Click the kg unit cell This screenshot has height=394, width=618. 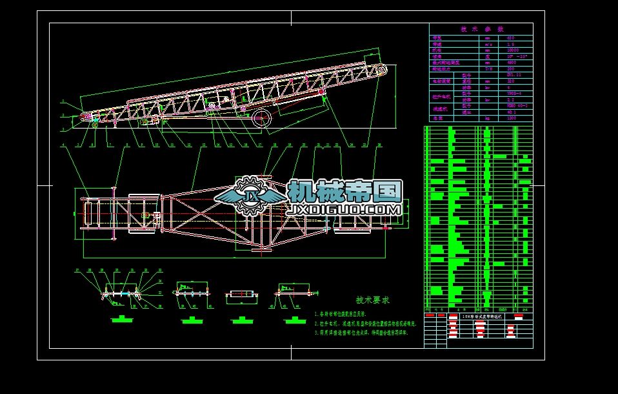pyautogui.click(x=489, y=118)
